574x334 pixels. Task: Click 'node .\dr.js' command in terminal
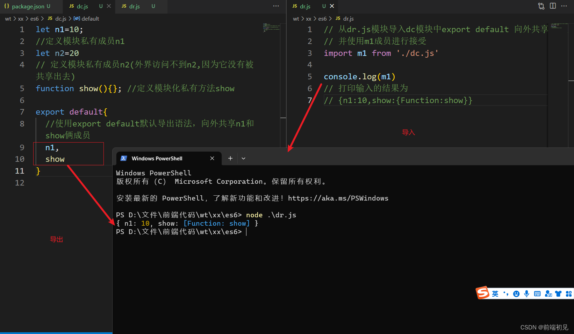(x=271, y=215)
